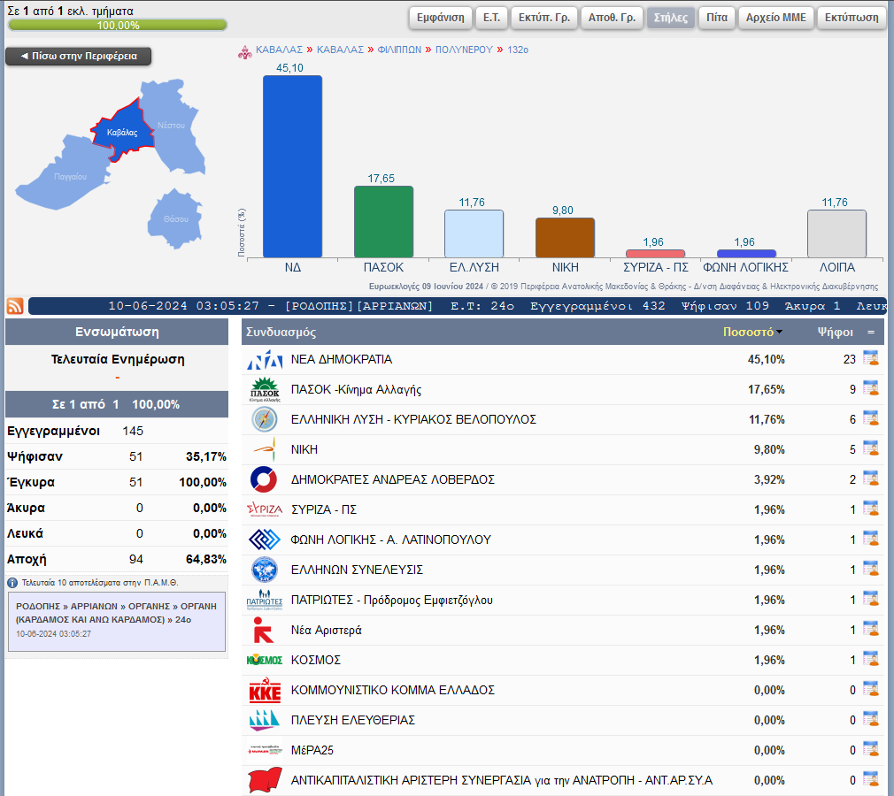Switch chart to Πίτα view
Viewport: 894px width, 796px height.
(716, 18)
